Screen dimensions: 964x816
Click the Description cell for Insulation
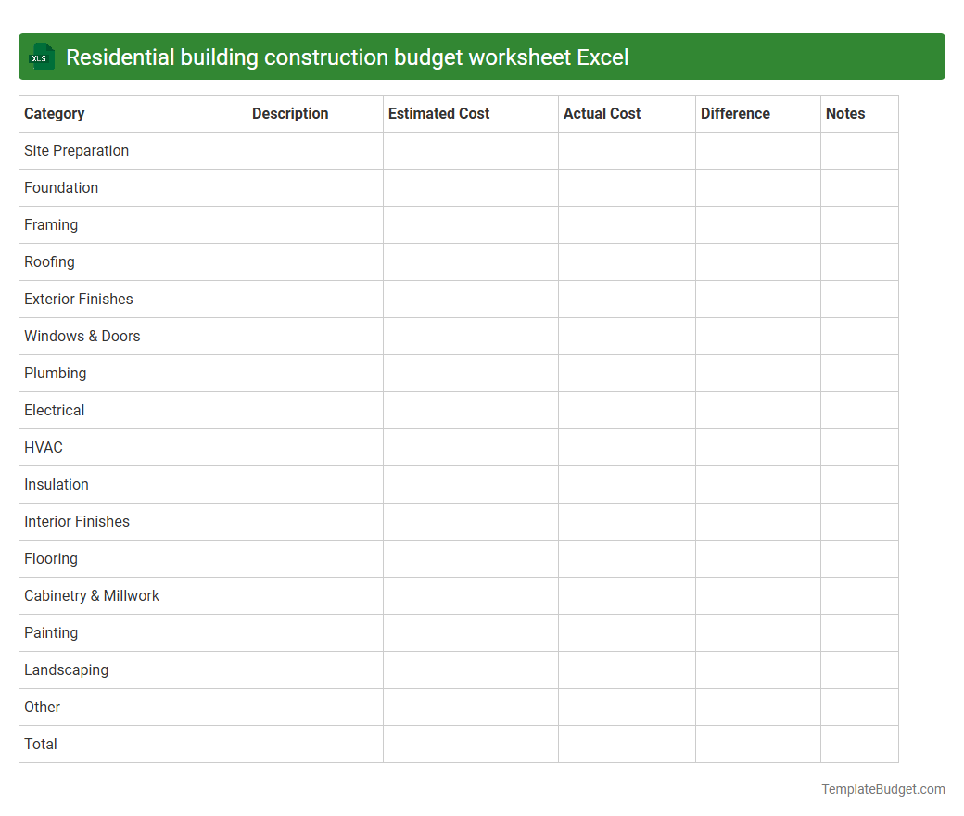(314, 484)
